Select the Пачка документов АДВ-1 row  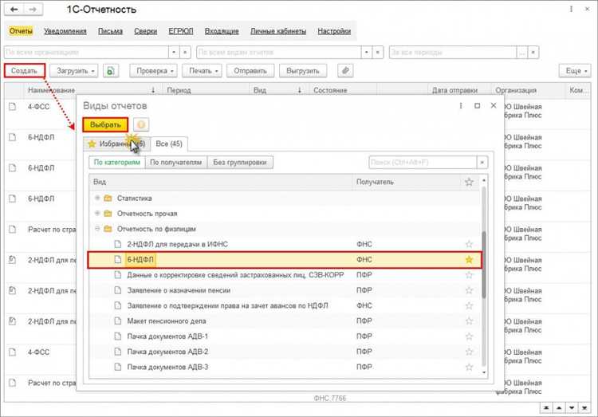click(285, 336)
